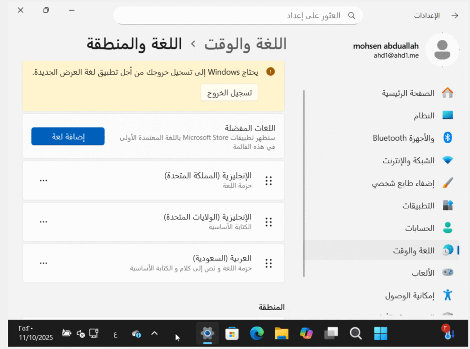
Task: Select the Bluetooth & devices icon
Action: [x=448, y=138]
